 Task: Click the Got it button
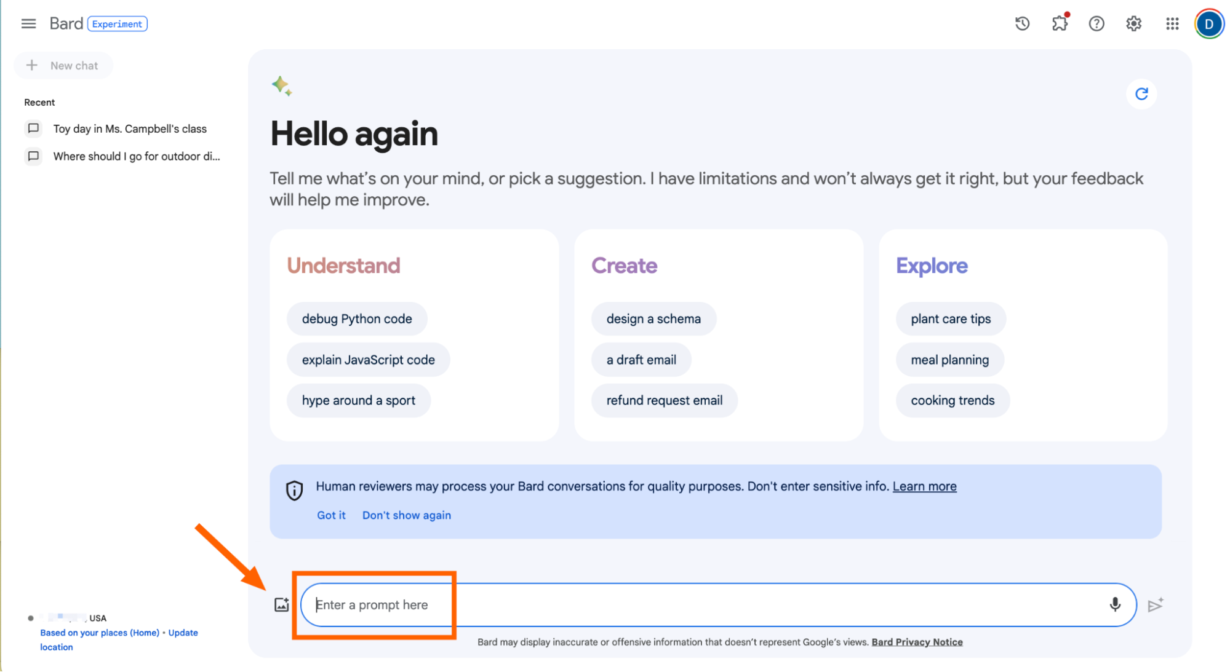pyautogui.click(x=332, y=515)
